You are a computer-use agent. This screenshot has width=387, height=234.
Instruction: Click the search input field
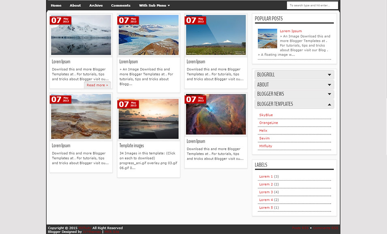(x=312, y=5)
